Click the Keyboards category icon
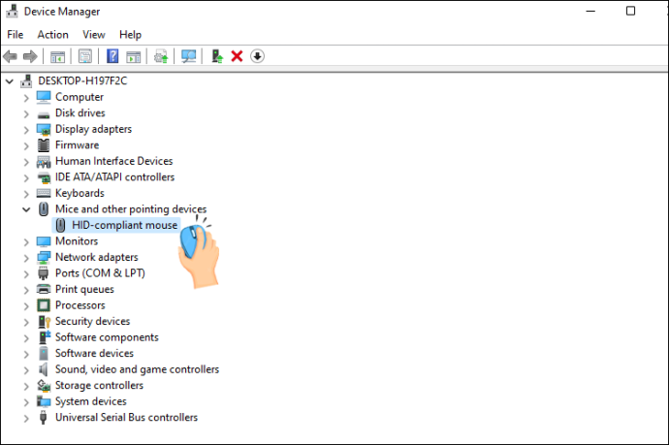 click(44, 193)
